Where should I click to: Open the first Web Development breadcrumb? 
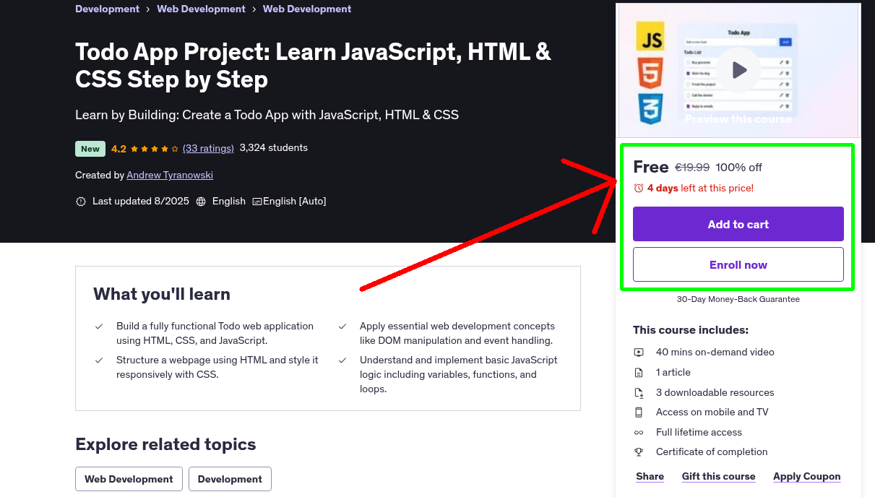click(x=201, y=9)
